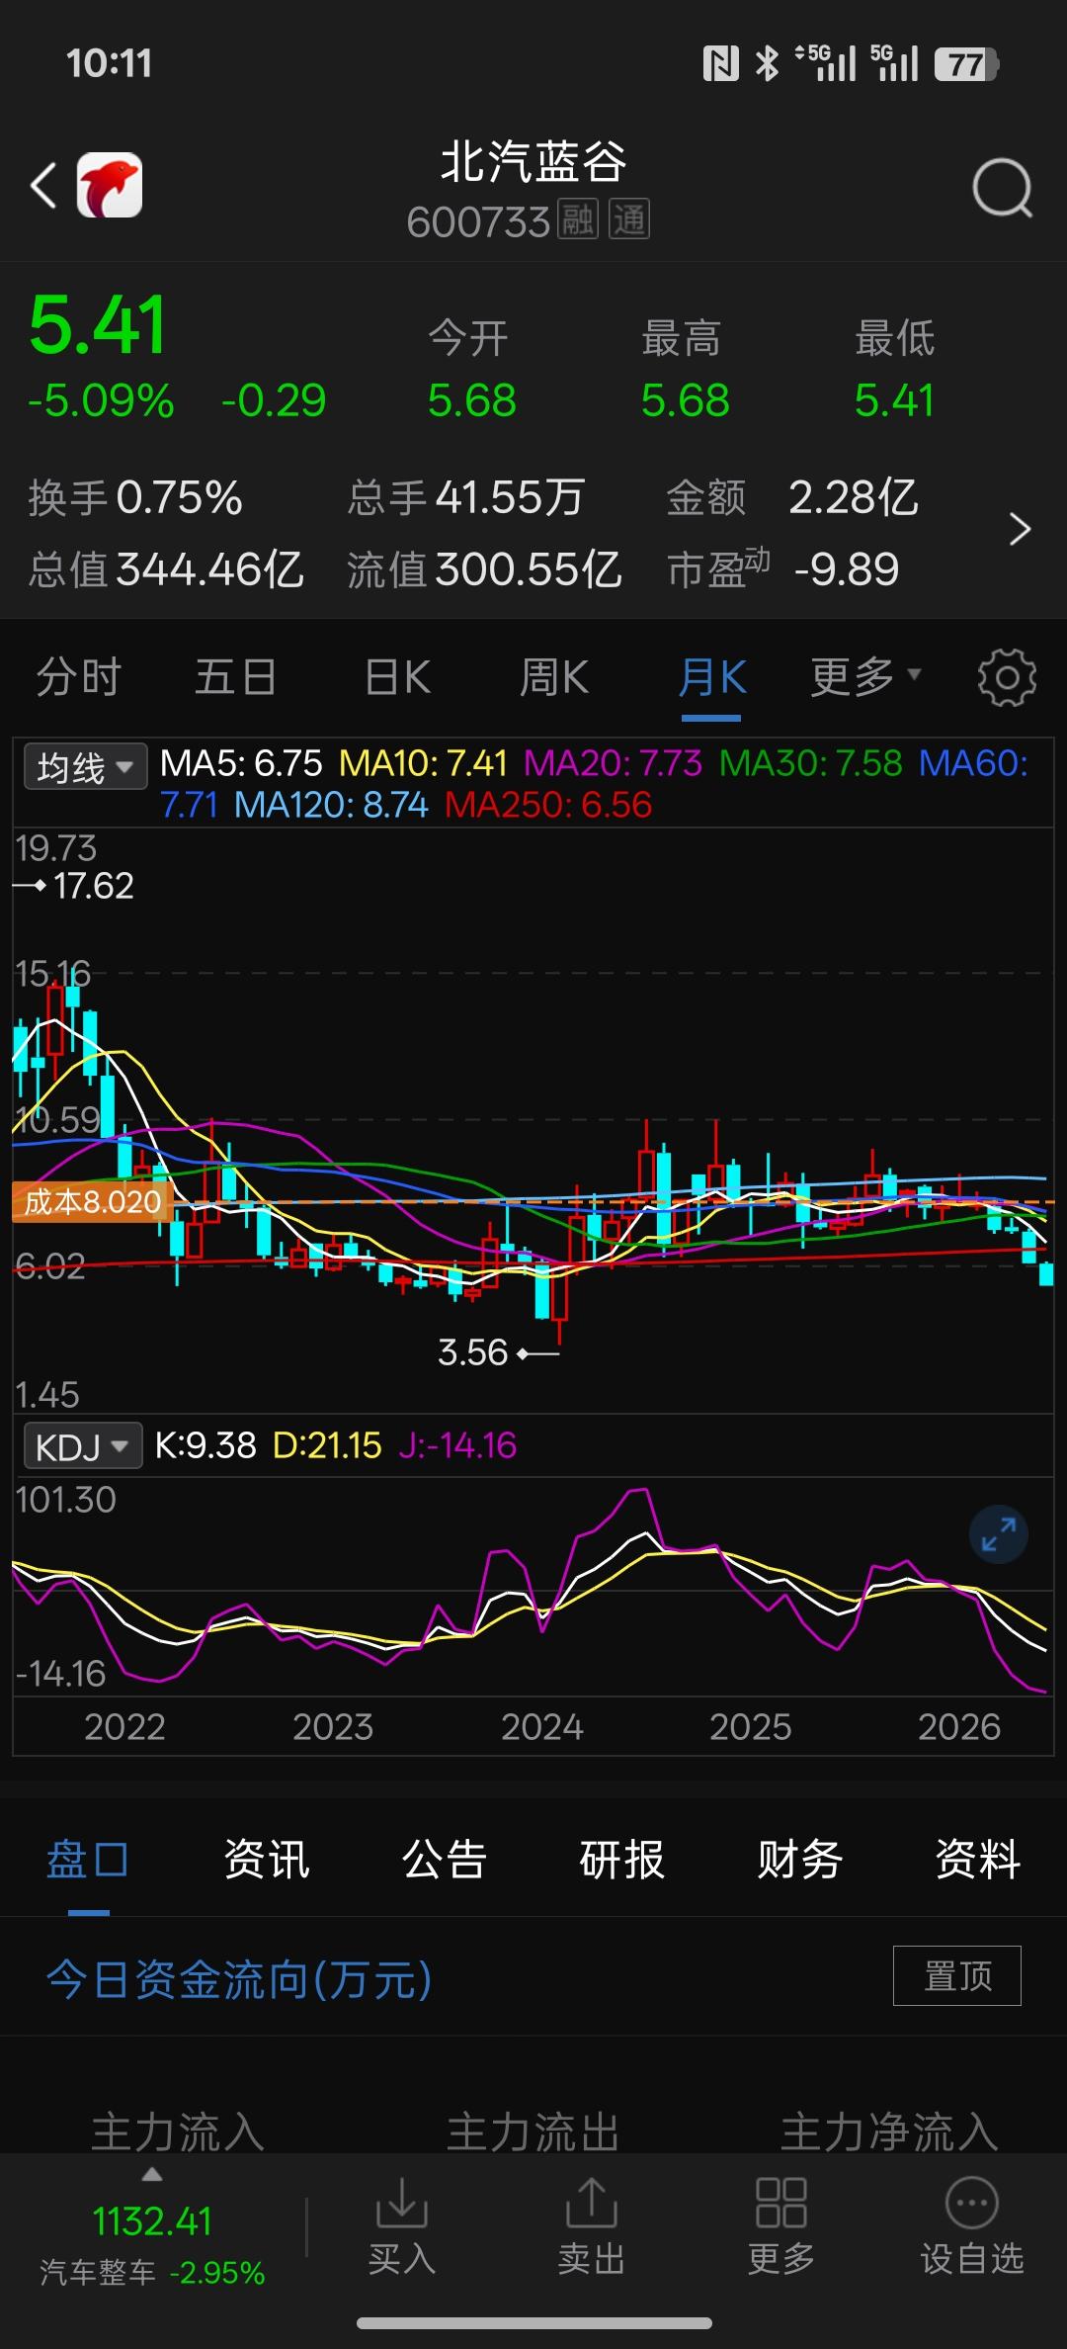This screenshot has width=1067, height=2349.
Task: Tap the MA5: 6.75 legend value
Action: click(241, 763)
